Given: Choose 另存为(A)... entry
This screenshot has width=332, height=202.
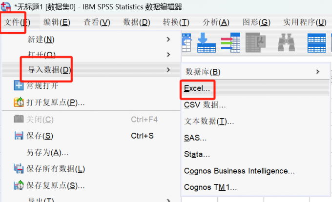Looking at the screenshot, I should coord(47,152).
